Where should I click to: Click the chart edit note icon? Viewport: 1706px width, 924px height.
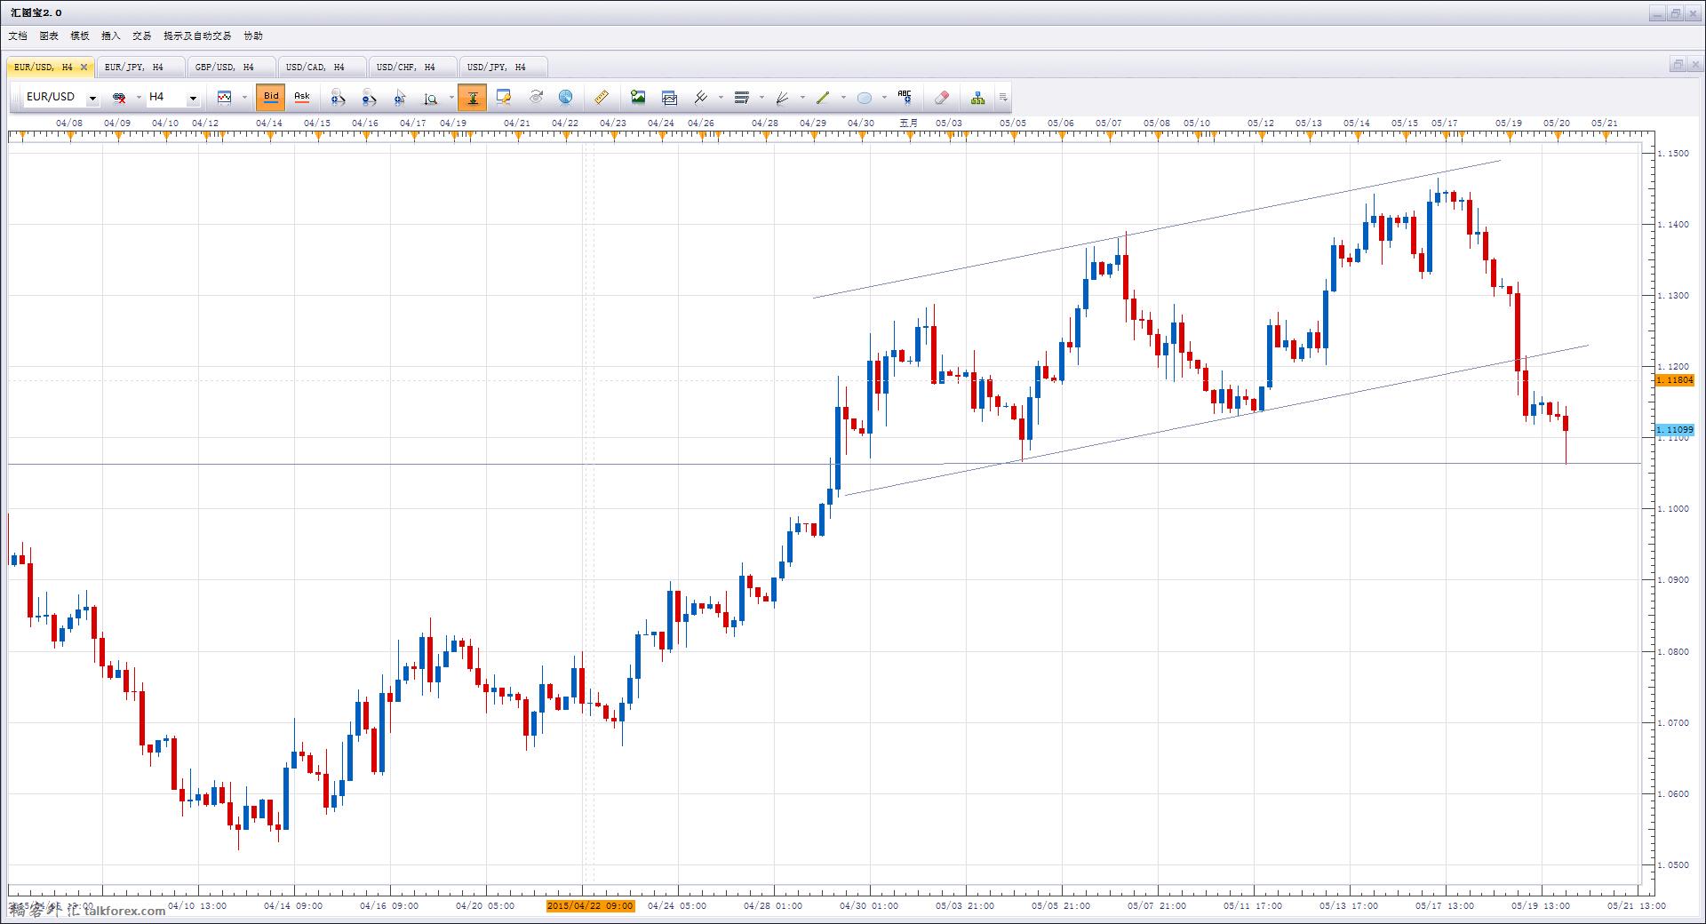point(504,98)
